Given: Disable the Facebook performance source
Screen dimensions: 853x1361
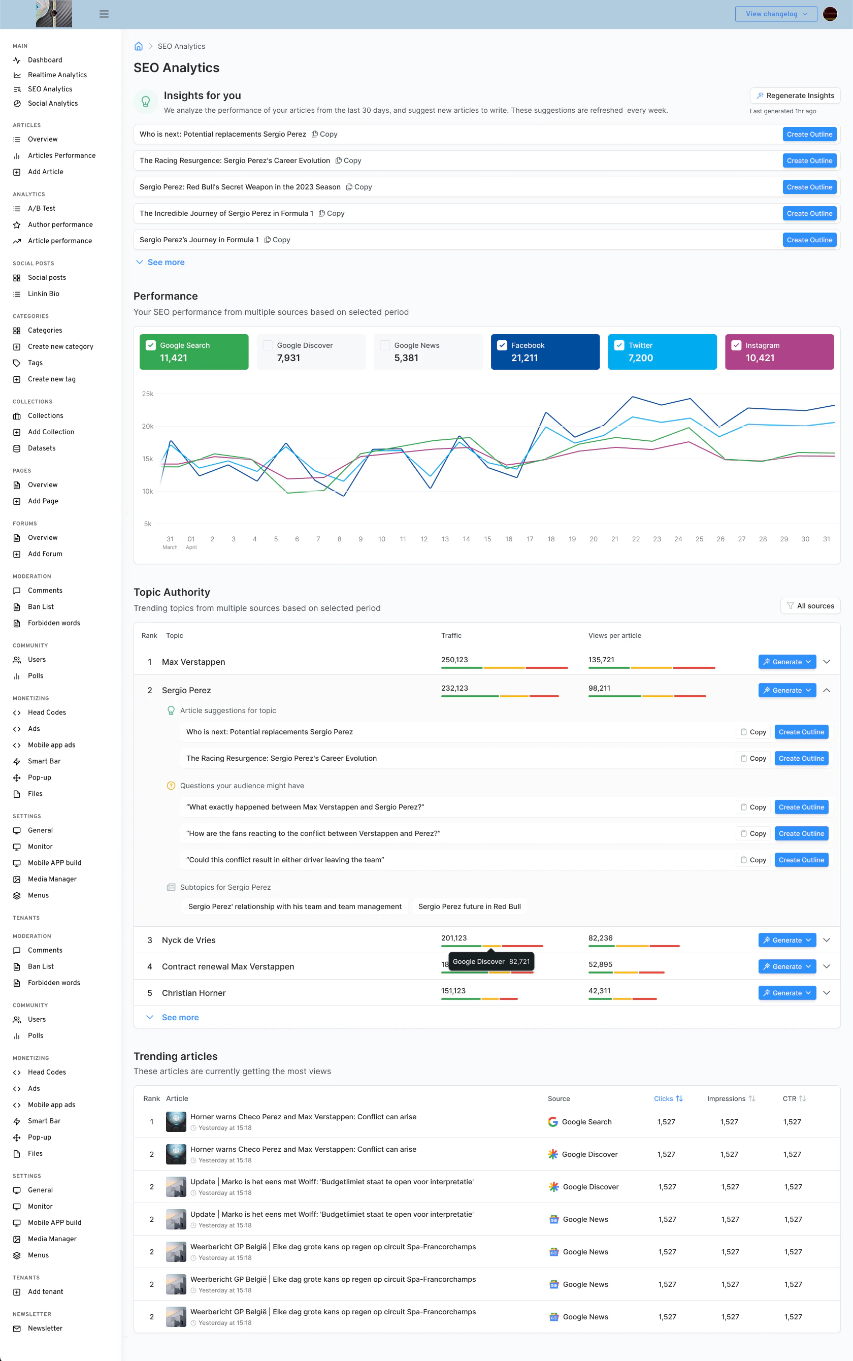Looking at the screenshot, I should tap(503, 345).
